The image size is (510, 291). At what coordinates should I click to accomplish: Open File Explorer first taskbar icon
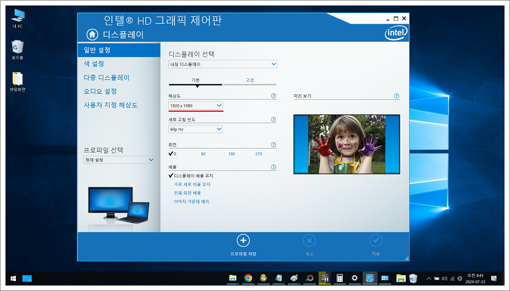point(233,278)
